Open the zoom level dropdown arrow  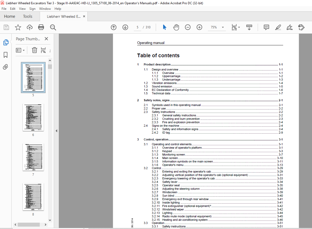point(223,27)
